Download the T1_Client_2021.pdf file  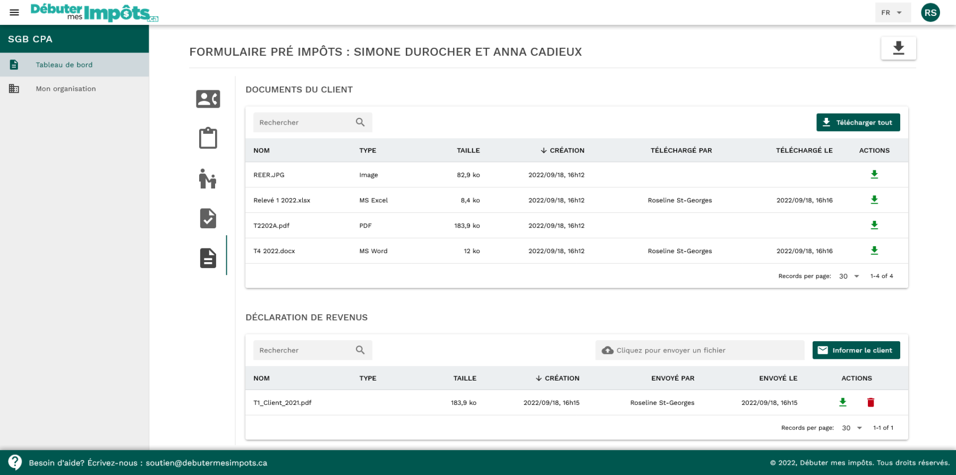point(843,402)
